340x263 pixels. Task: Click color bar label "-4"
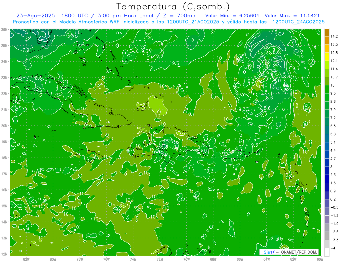(333, 248)
